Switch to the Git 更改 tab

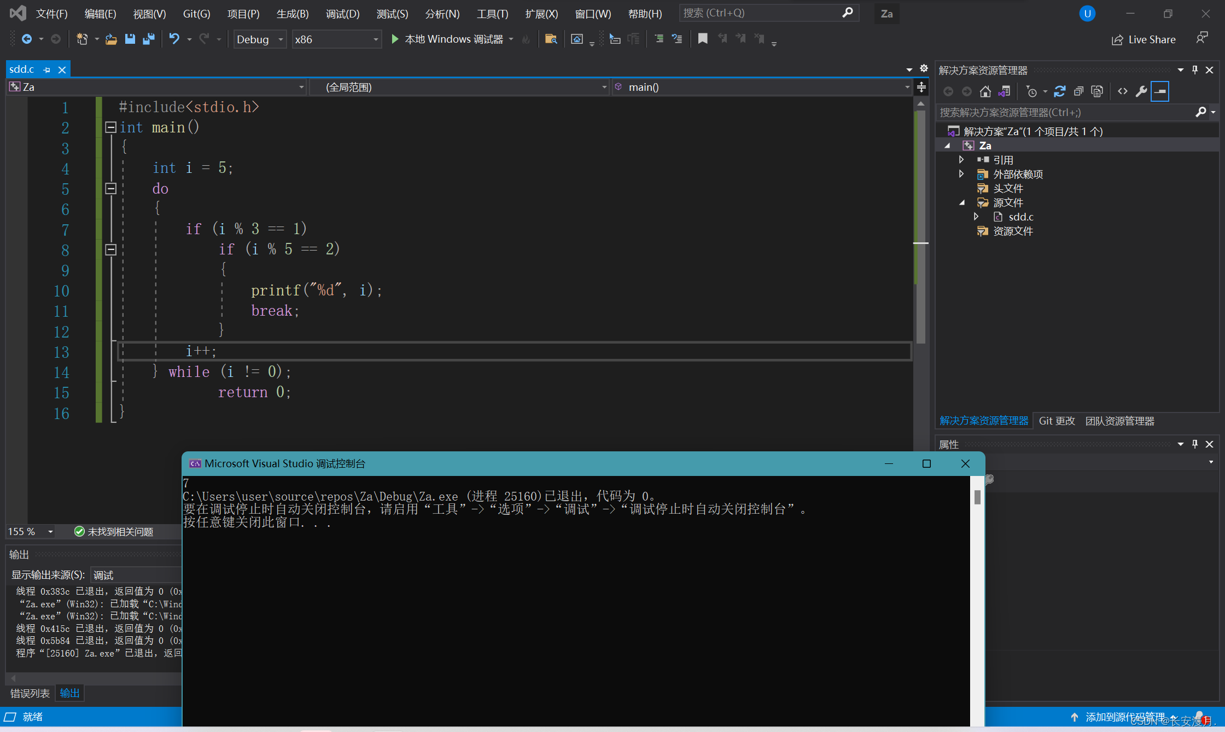pyautogui.click(x=1057, y=421)
